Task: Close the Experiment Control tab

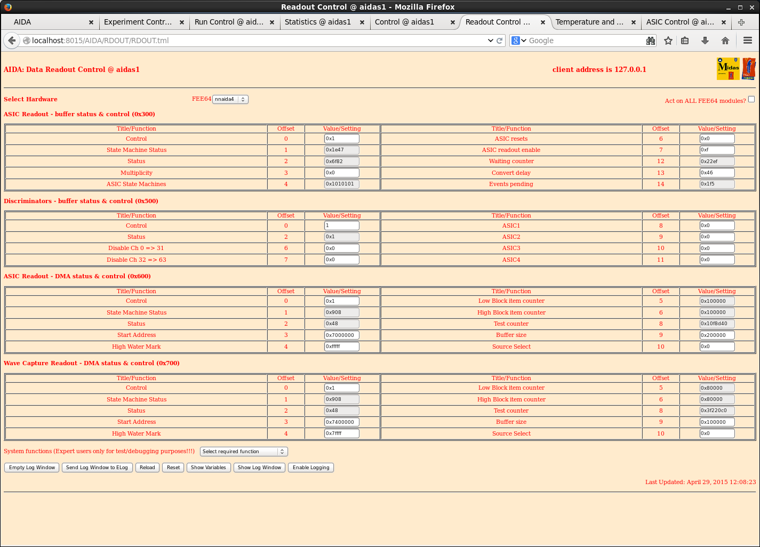Action: (182, 22)
